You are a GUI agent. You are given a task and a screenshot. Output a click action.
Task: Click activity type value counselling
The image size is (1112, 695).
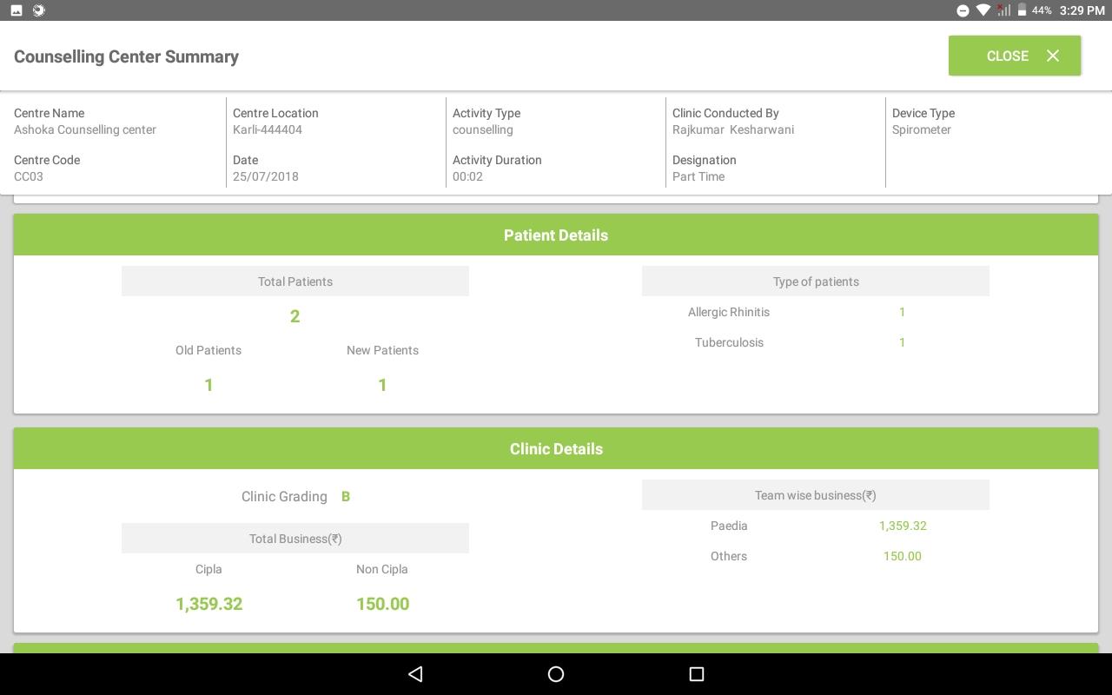tap(483, 129)
